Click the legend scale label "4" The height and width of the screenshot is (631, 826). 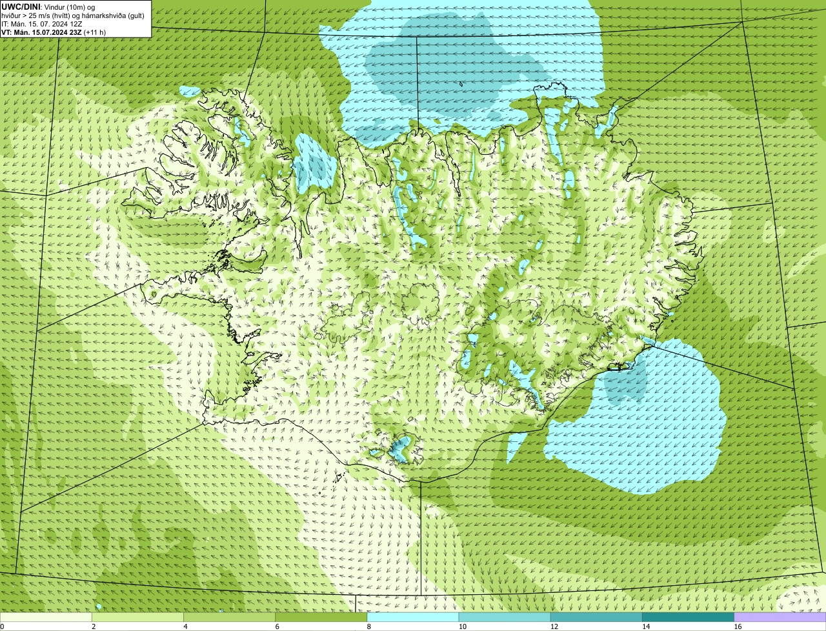(185, 626)
